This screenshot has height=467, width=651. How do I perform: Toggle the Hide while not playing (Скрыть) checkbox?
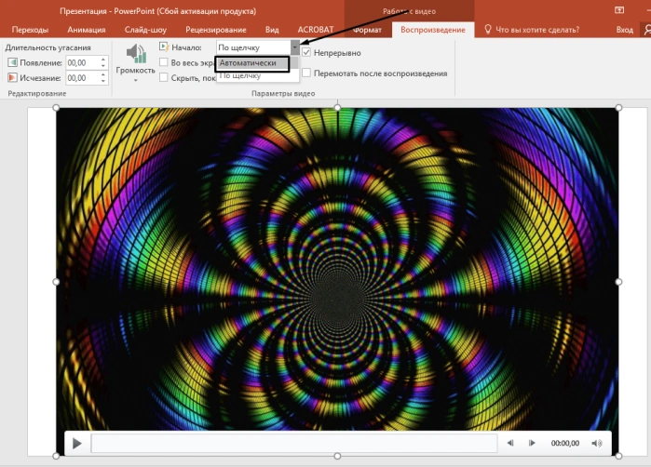click(x=164, y=77)
